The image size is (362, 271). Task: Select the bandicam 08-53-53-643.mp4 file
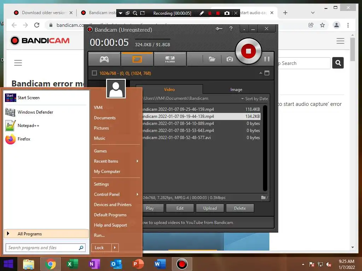(201, 131)
